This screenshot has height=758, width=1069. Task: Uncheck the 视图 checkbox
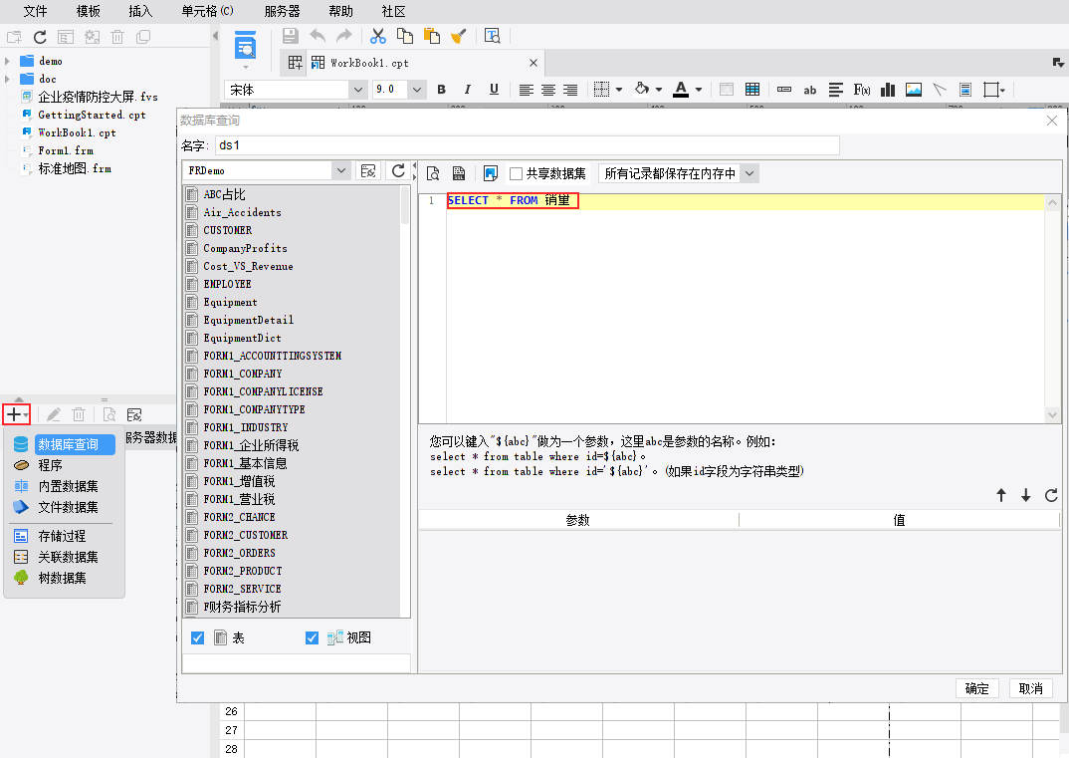[313, 637]
